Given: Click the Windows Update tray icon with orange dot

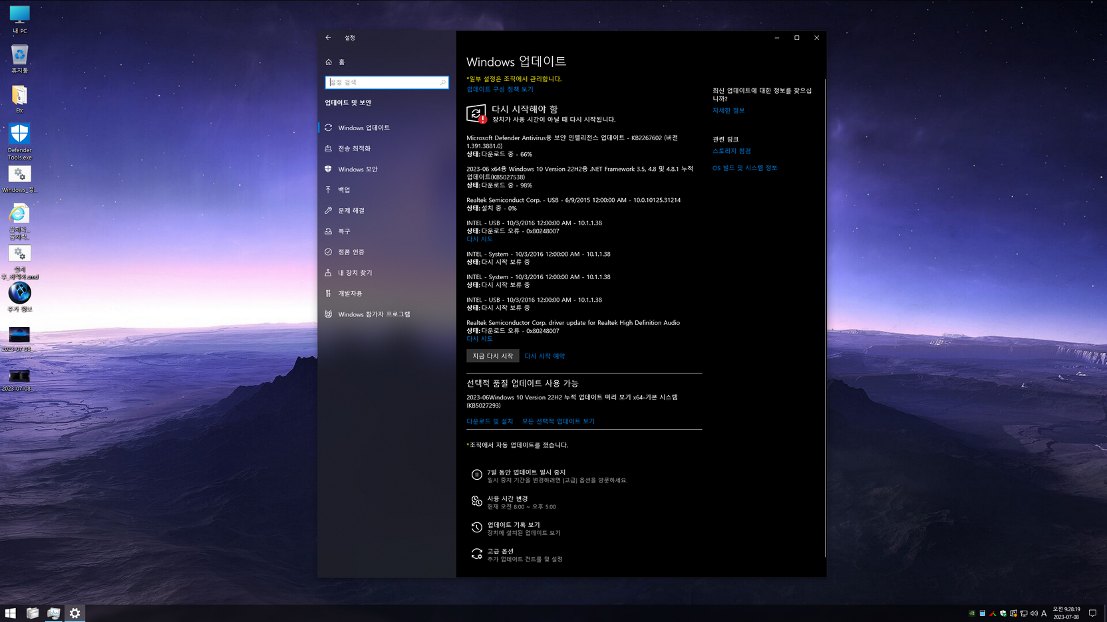Looking at the screenshot, I should click(x=1013, y=613).
